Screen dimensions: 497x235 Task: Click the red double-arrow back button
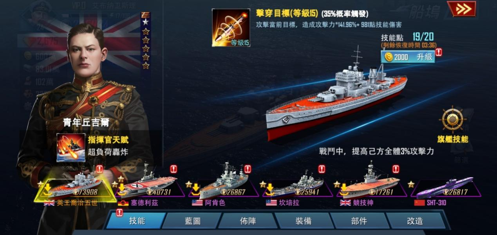point(461,9)
